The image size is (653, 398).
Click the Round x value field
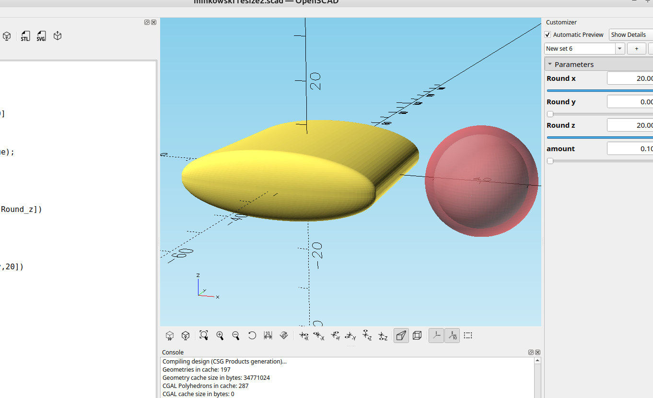[630, 78]
